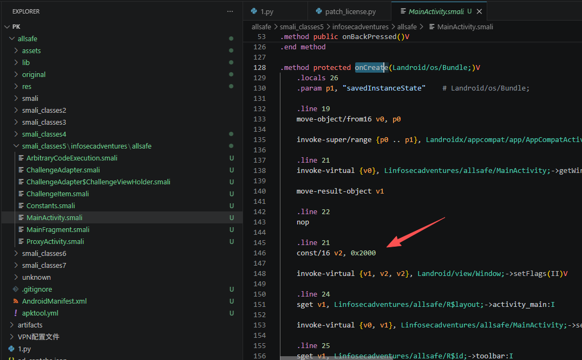The height and width of the screenshot is (360, 582).
Task: Click file icon on MainActivity.smali tab
Action: (403, 11)
